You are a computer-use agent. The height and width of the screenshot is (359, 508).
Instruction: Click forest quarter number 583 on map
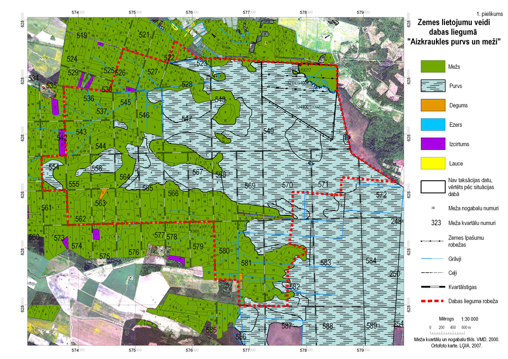coord(325,263)
